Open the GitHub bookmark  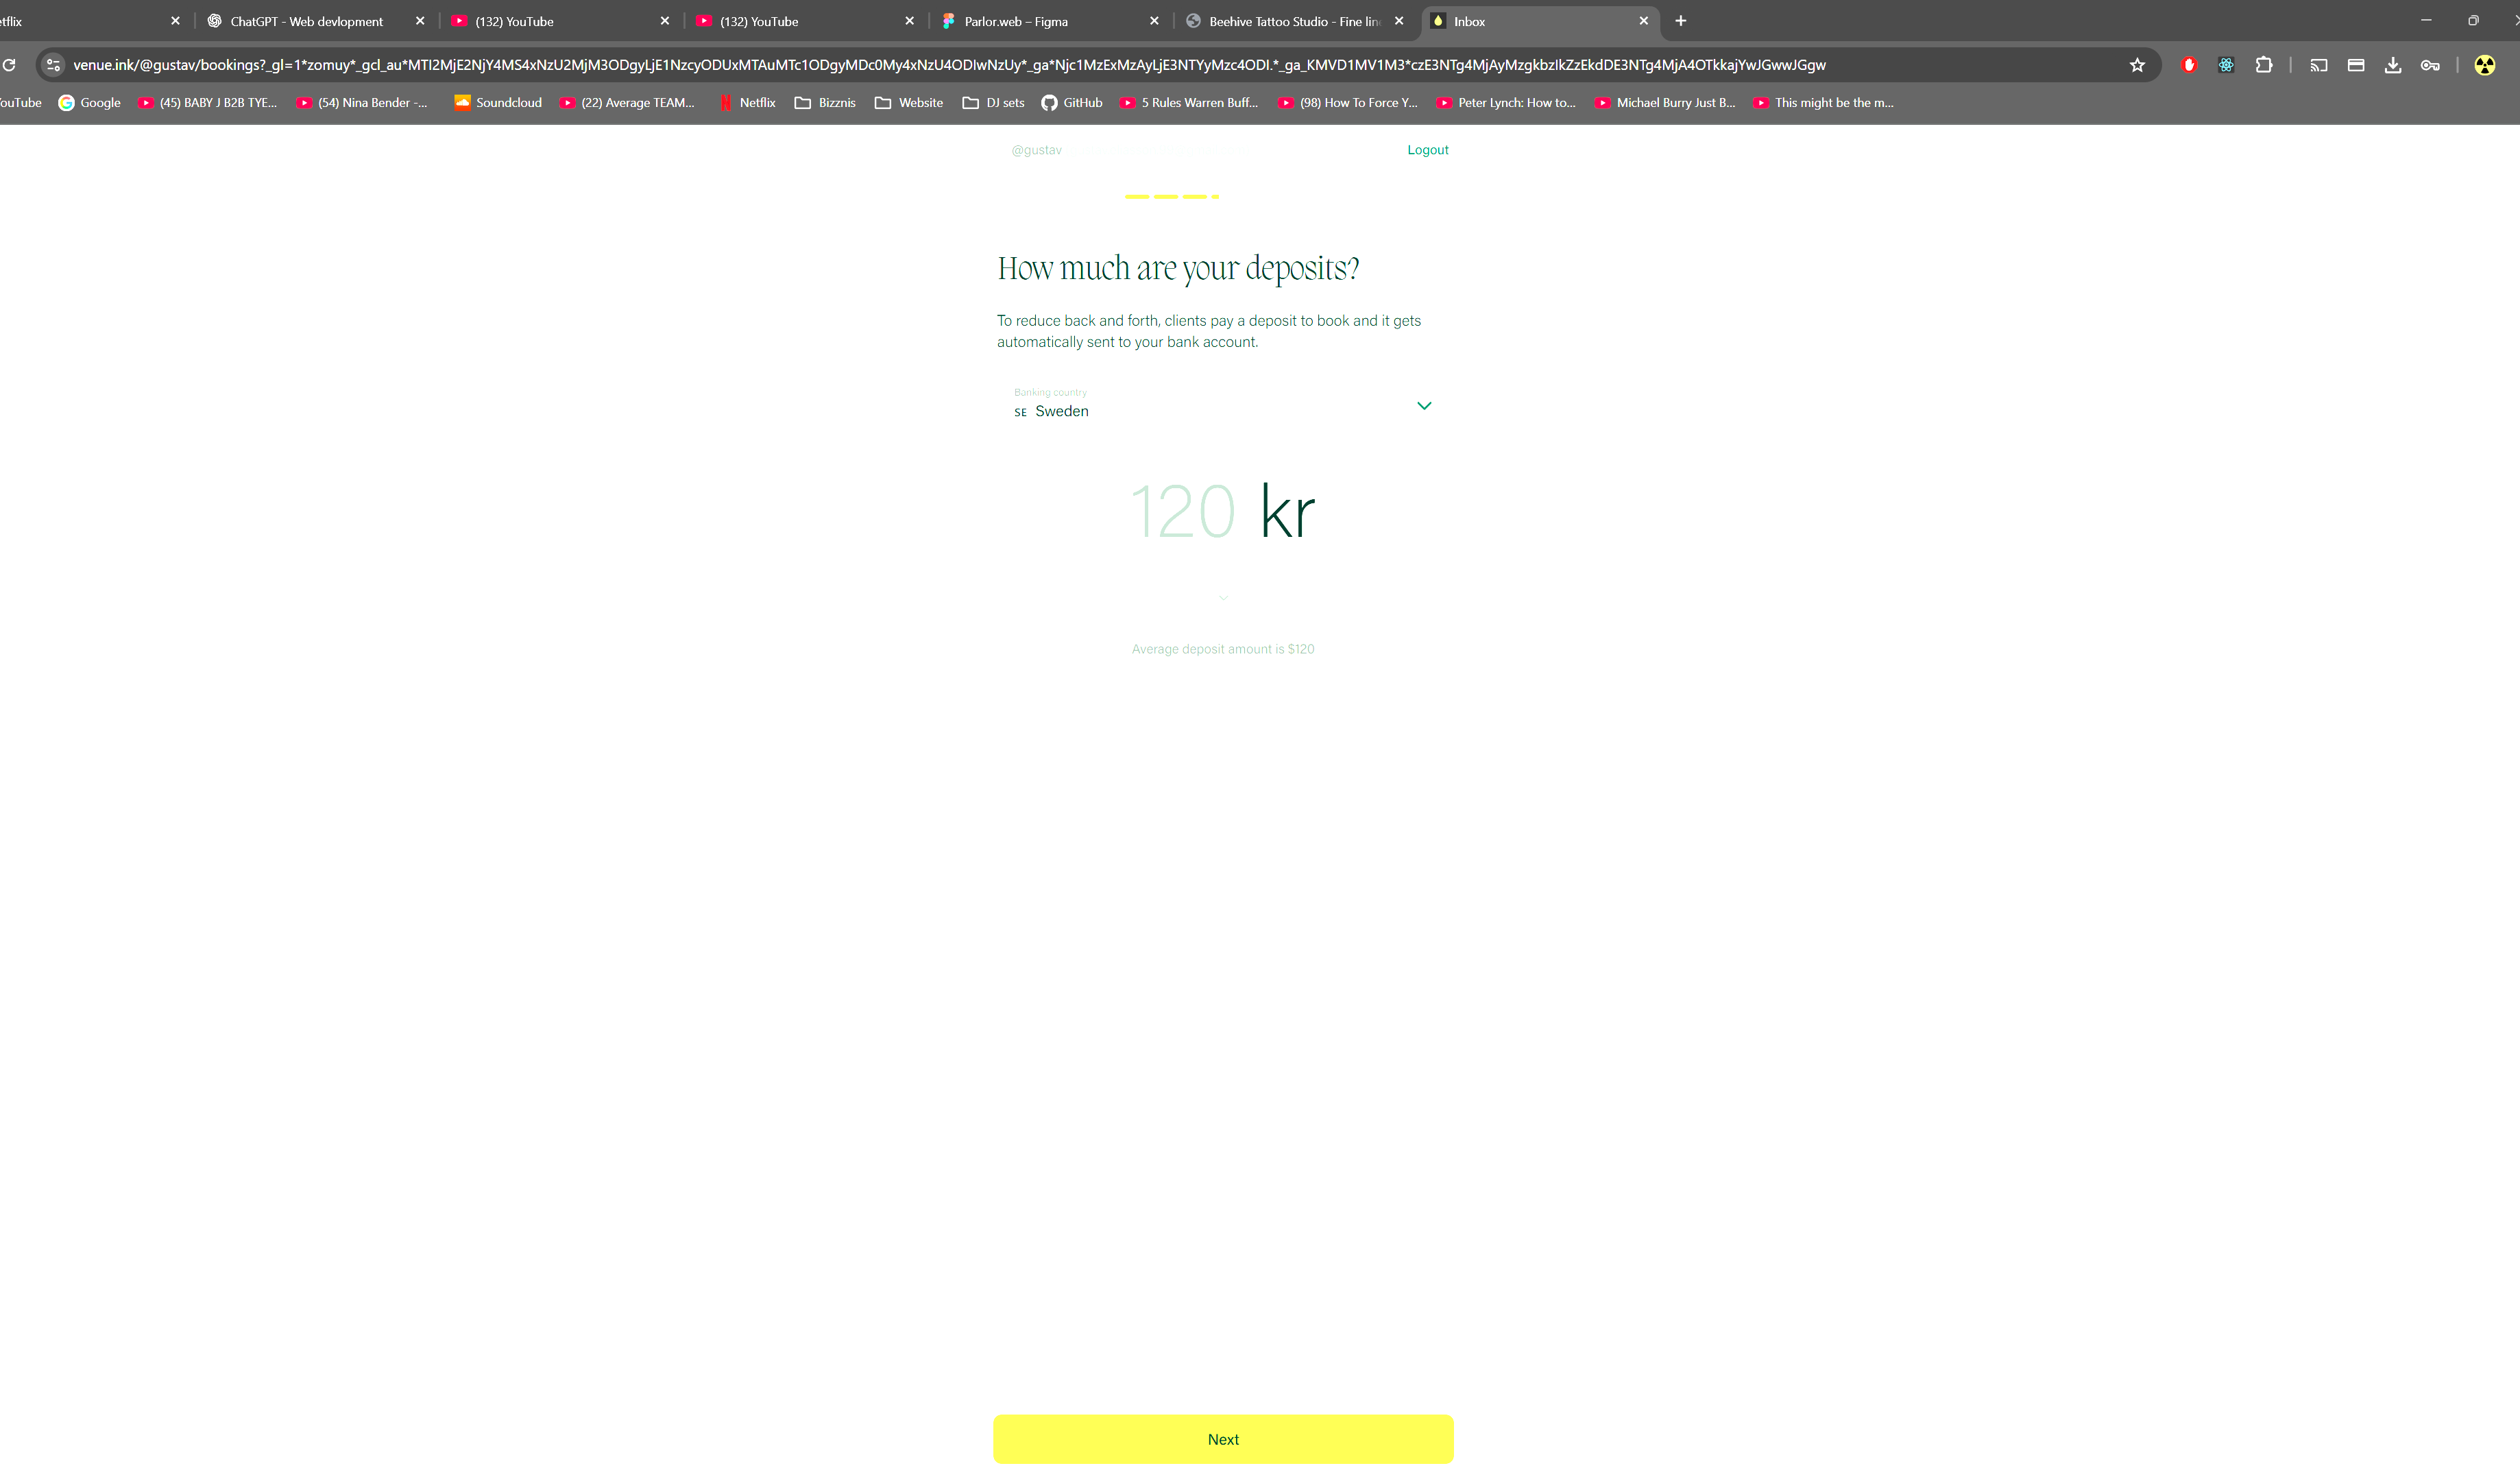(1072, 103)
